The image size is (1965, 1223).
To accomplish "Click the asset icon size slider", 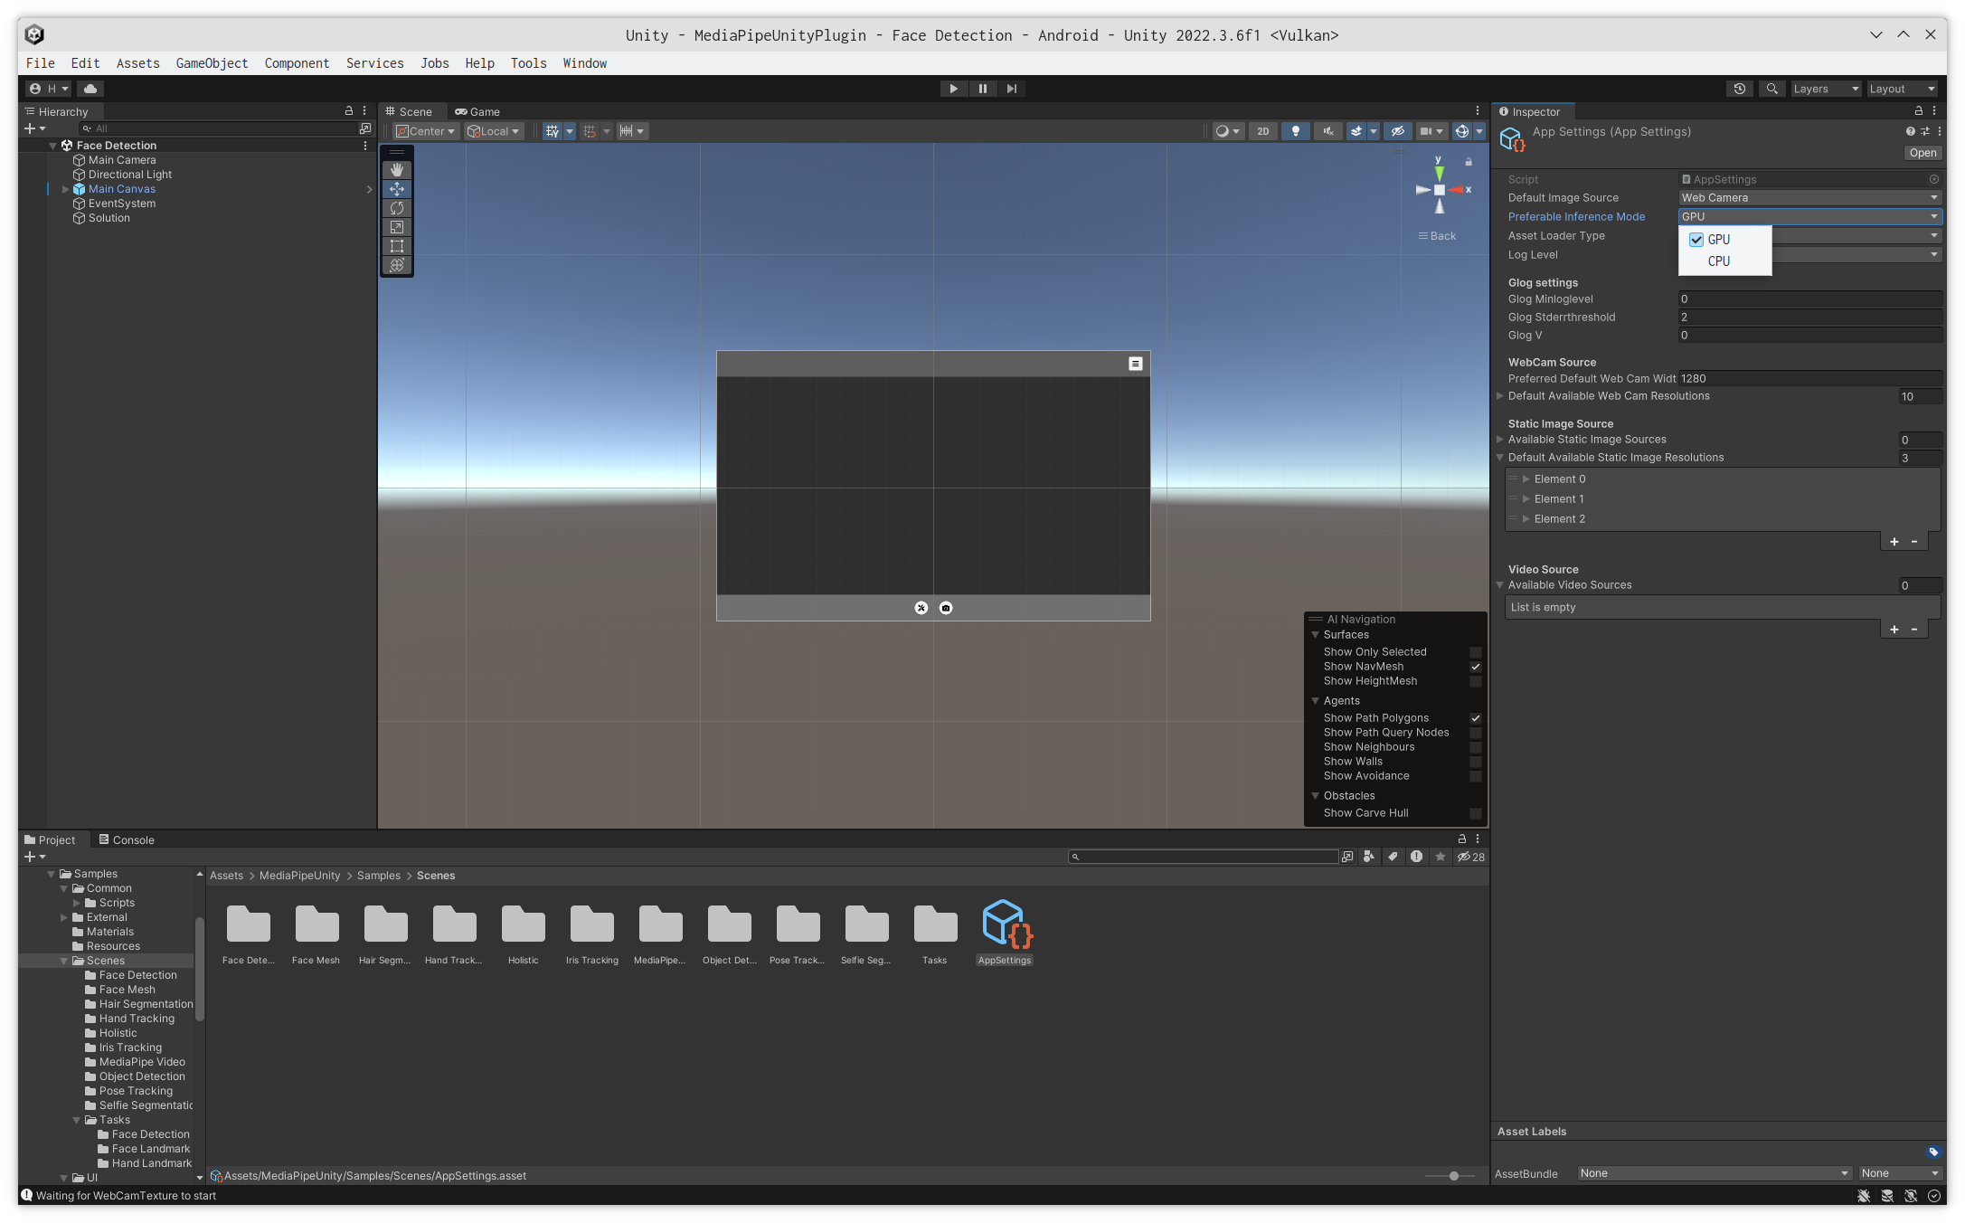I will click(x=1450, y=1176).
